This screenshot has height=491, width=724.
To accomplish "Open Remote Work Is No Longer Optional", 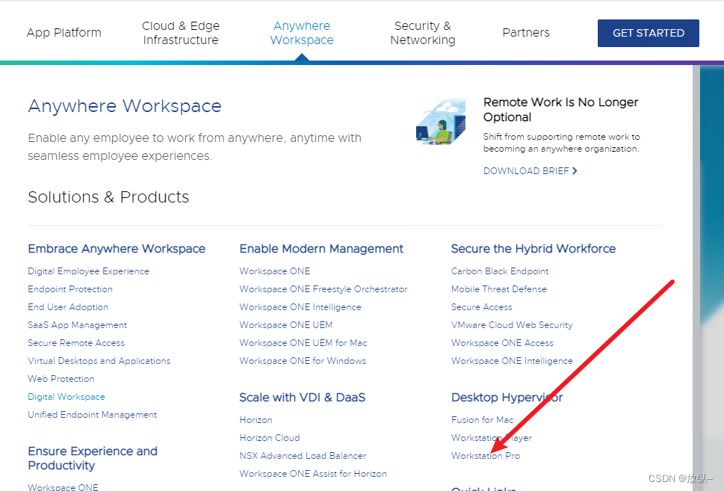I will click(x=560, y=109).
